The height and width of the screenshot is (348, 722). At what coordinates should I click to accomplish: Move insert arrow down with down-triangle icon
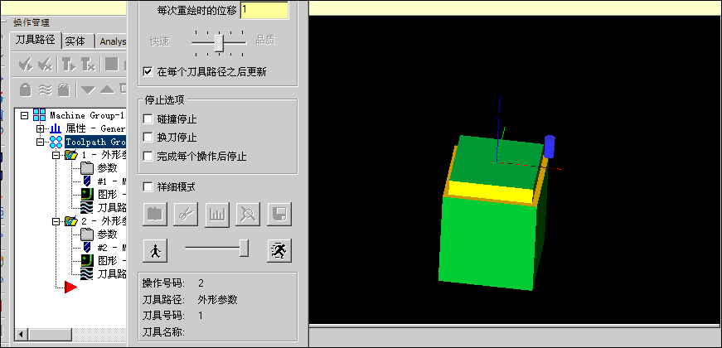click(x=88, y=89)
